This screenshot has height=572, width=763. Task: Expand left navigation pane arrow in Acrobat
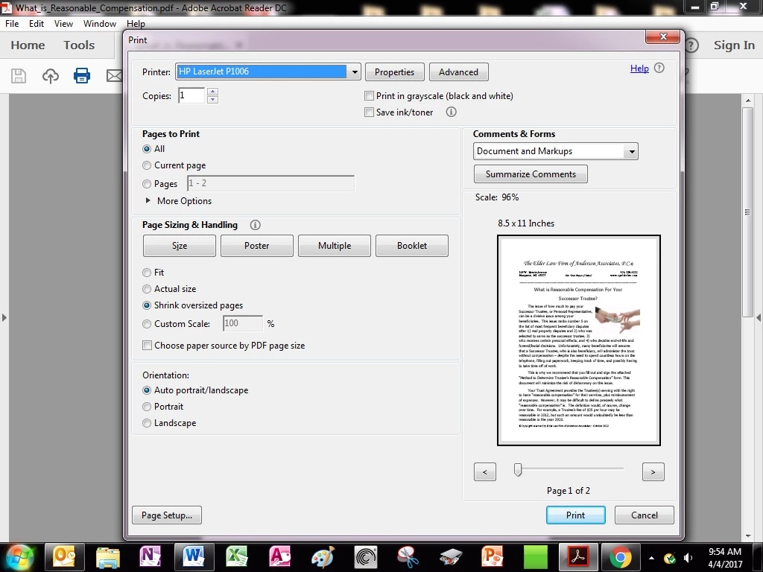pyautogui.click(x=4, y=317)
